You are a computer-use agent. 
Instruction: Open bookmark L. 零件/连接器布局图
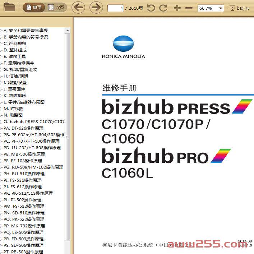24,102
